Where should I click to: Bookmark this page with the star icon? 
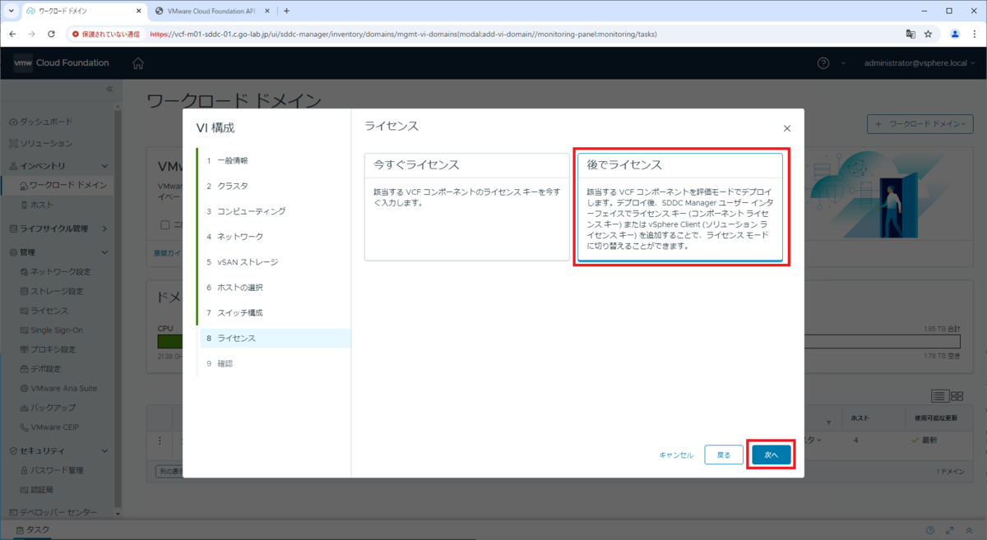click(928, 35)
